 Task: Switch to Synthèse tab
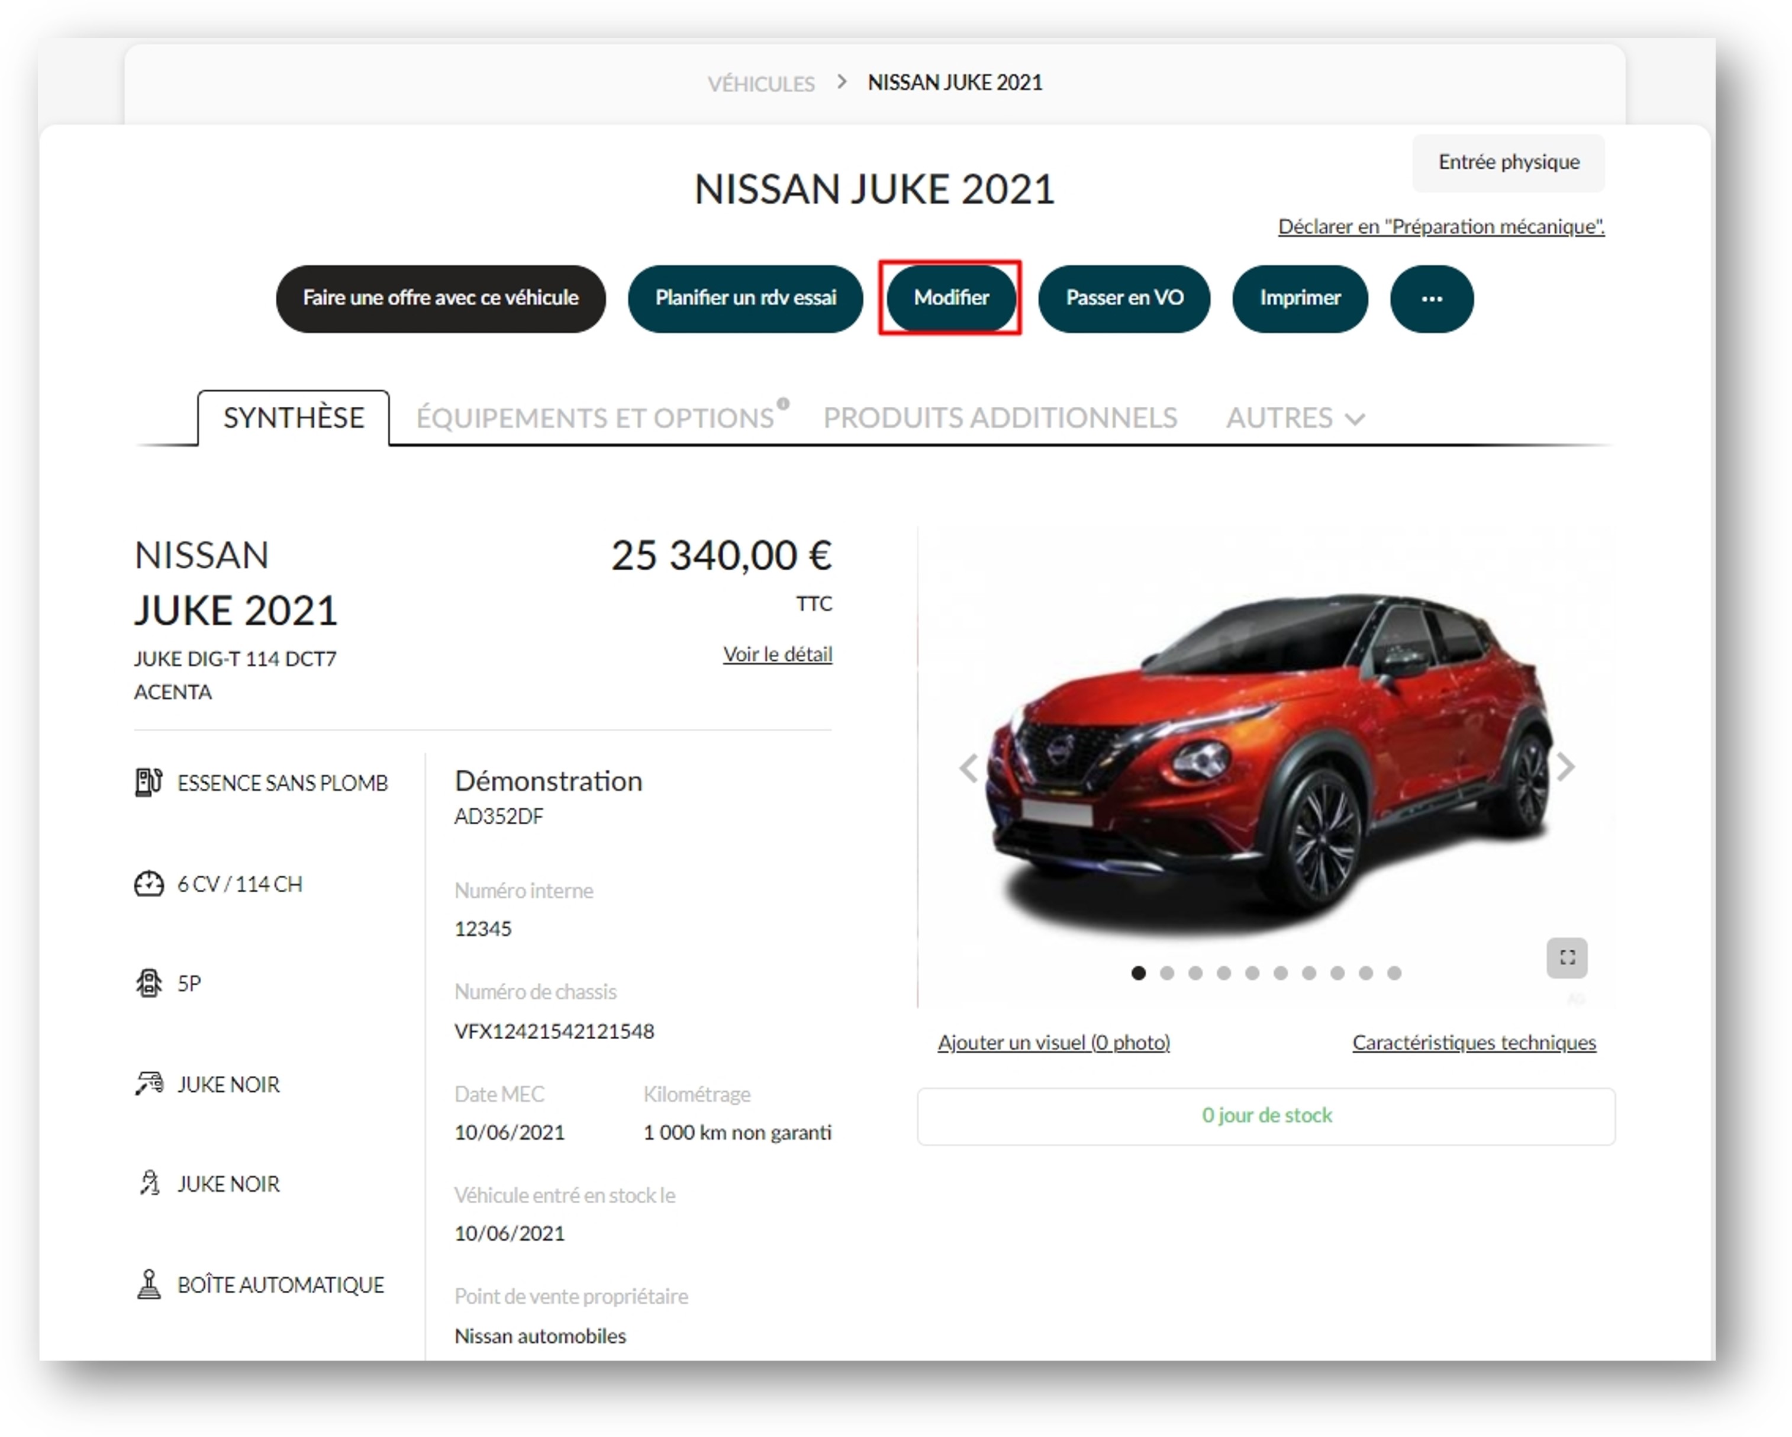tap(294, 417)
